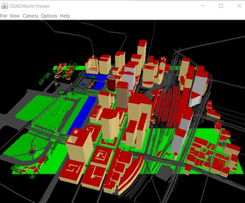The width and height of the screenshot is (245, 203).
Task: Maximize the OSM2World Viewer window
Action: tap(221, 6)
